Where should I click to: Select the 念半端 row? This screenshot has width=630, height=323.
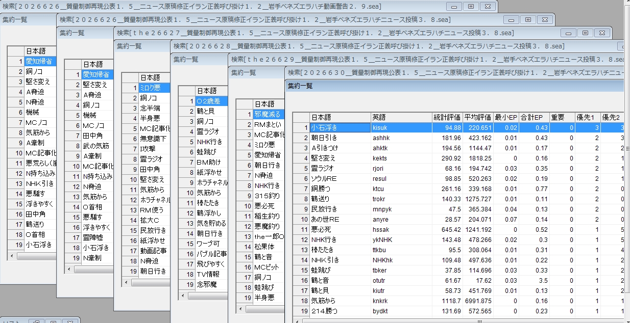point(154,108)
